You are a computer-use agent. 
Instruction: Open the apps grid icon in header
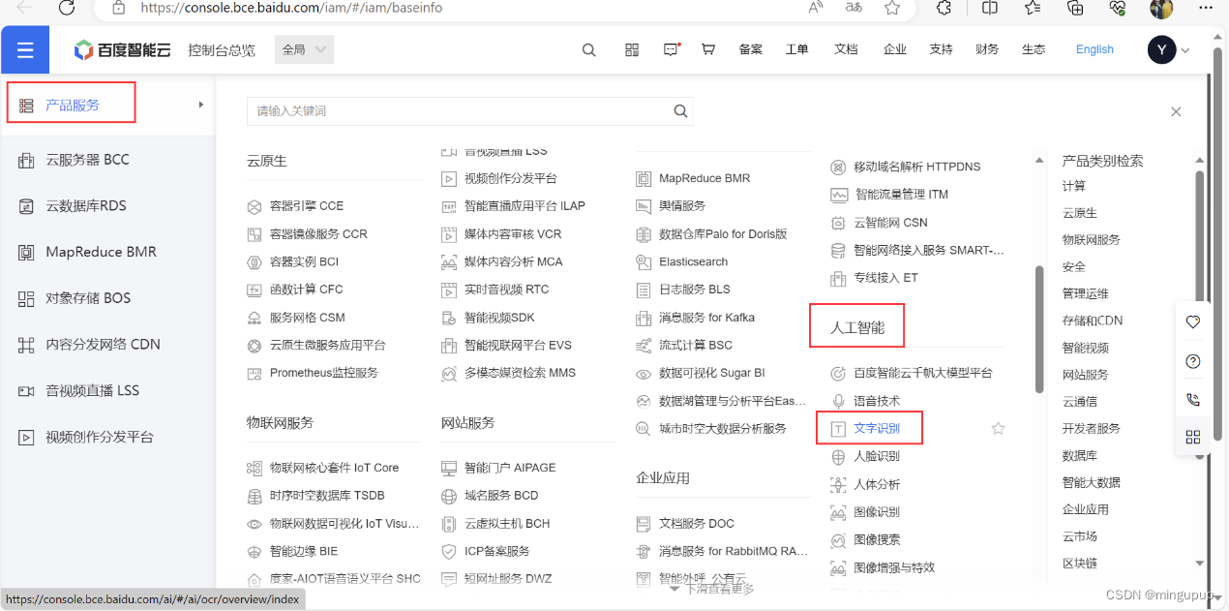(632, 50)
